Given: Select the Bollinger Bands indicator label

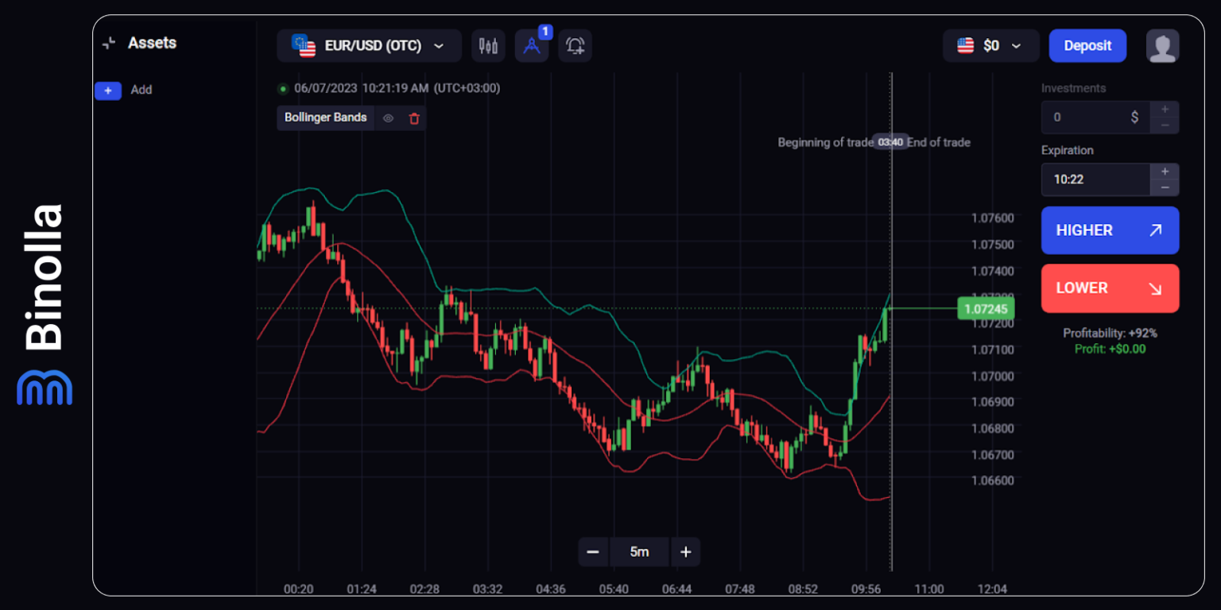Looking at the screenshot, I should click(325, 118).
